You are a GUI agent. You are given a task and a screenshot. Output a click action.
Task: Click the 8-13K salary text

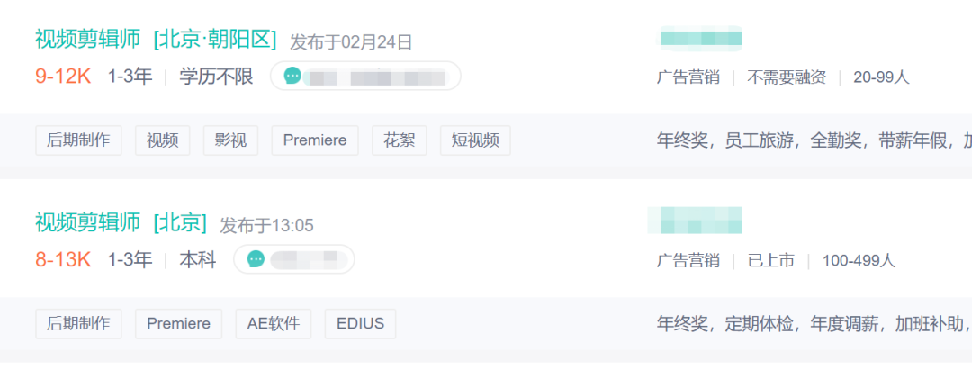click(x=63, y=259)
